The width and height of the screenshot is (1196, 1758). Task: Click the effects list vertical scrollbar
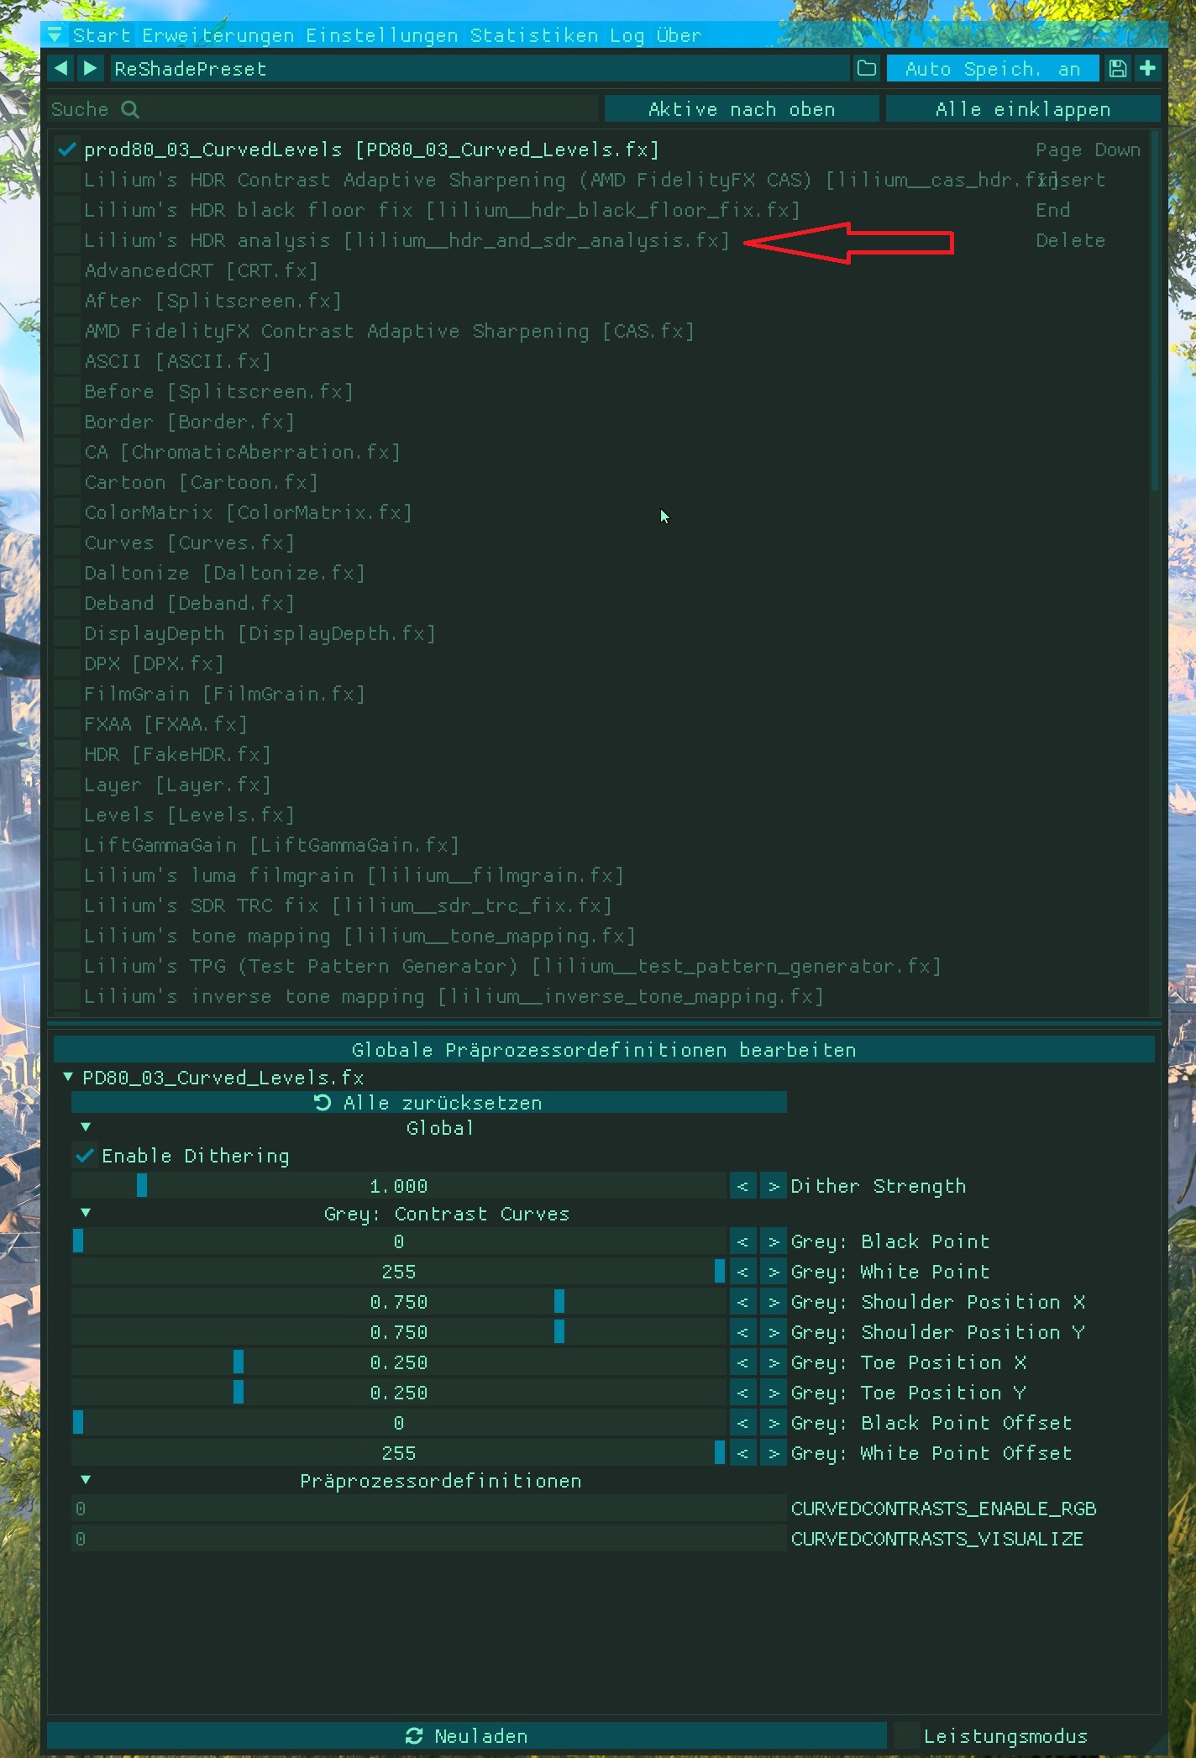[1155, 311]
